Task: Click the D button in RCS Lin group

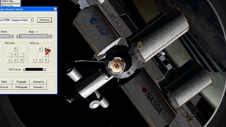Action: point(40,49)
